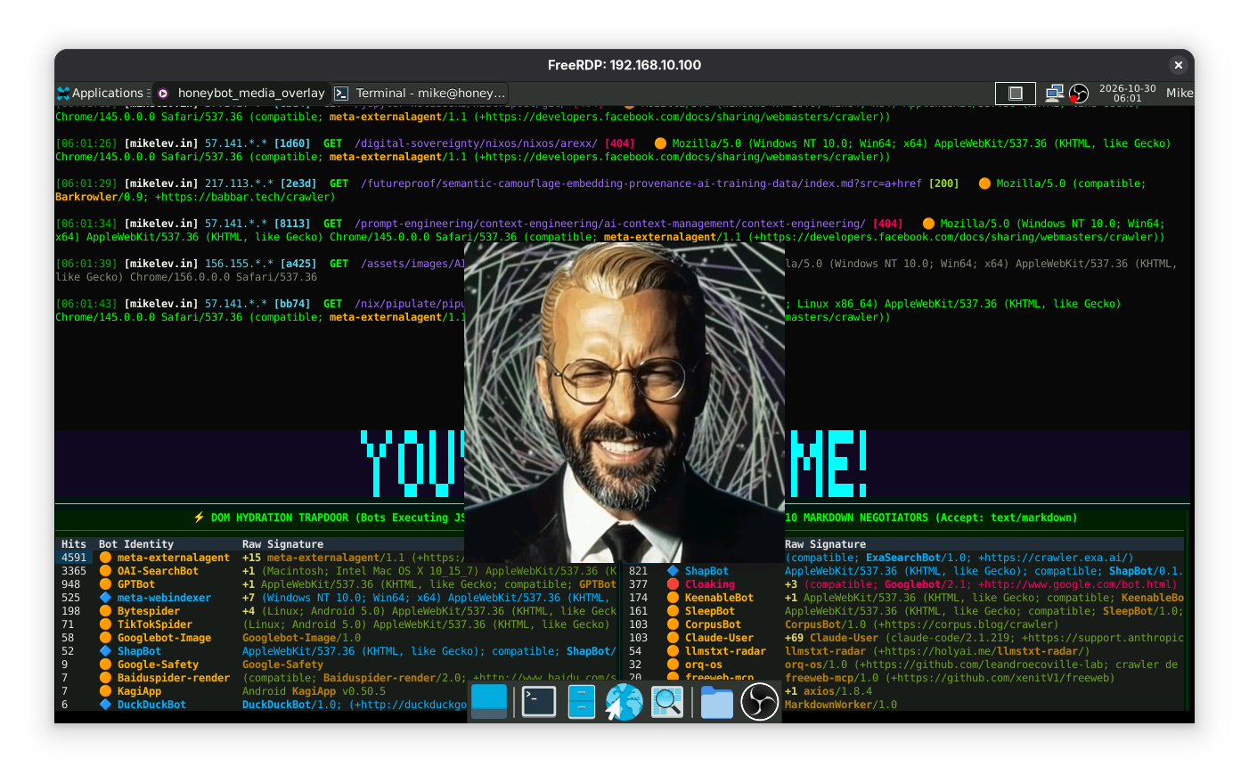Switch to Terminal - mike@honey window button
Viewport: 1249px width, 783px height.
coord(421,93)
